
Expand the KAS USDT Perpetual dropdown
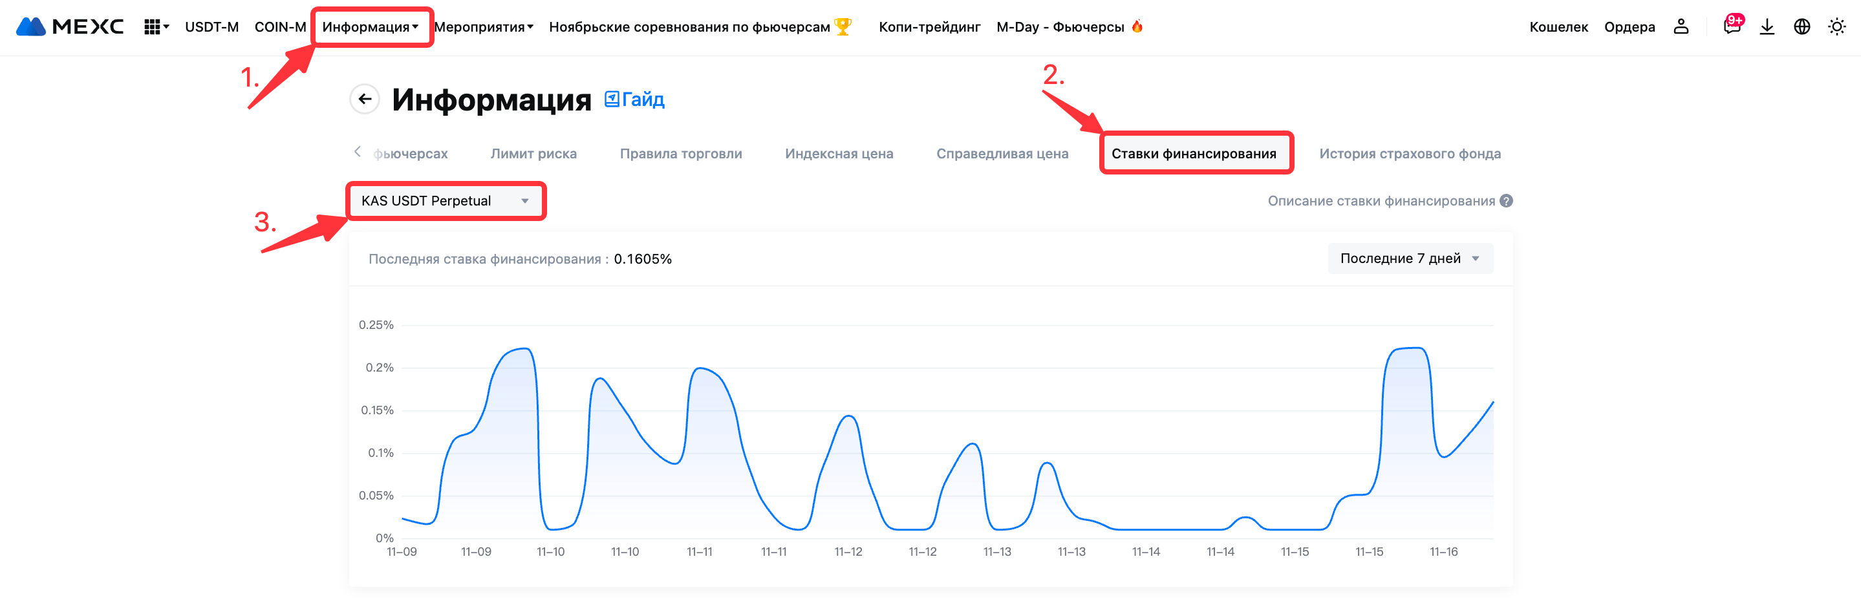point(445,201)
